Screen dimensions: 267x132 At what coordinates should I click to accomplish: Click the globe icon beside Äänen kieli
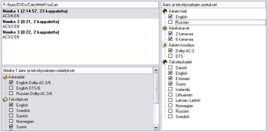click(165, 12)
